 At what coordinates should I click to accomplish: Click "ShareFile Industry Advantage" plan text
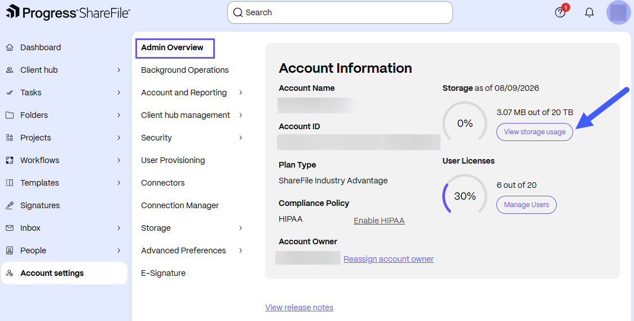tap(333, 181)
